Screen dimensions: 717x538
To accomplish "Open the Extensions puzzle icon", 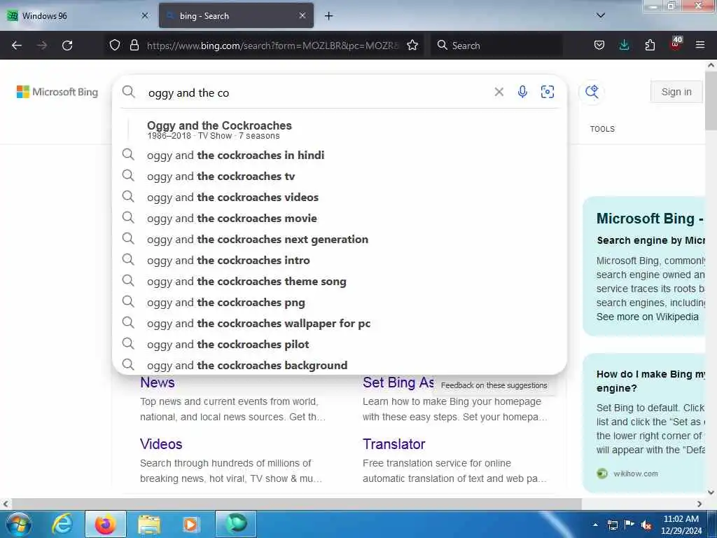I will (650, 45).
